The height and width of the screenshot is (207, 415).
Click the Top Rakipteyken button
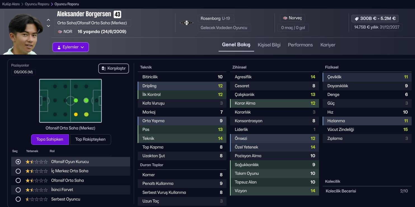(90, 139)
